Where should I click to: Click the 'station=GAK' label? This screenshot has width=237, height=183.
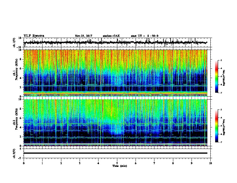pyautogui.click(x=111, y=36)
